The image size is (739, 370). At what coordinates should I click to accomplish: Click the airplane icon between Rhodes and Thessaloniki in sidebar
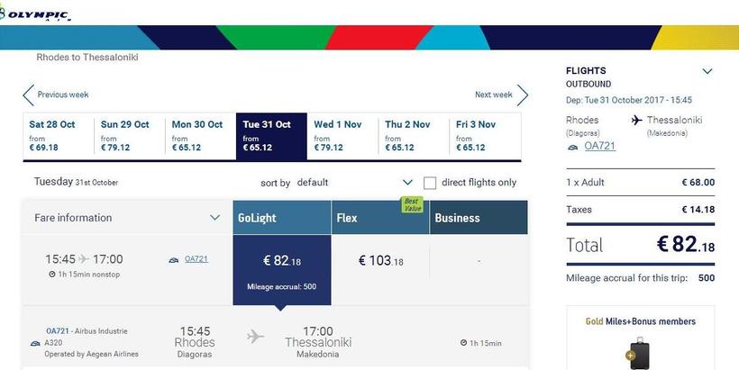pos(637,120)
